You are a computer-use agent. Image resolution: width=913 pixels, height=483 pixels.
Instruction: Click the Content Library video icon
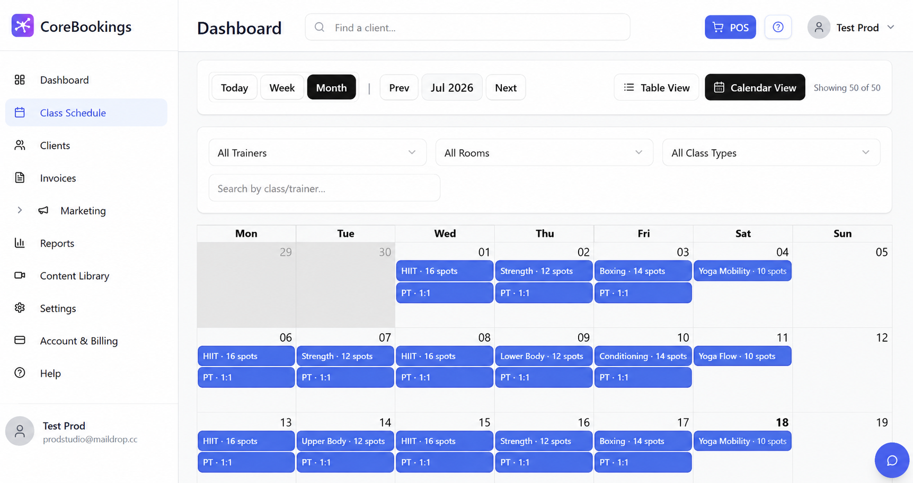[20, 275]
